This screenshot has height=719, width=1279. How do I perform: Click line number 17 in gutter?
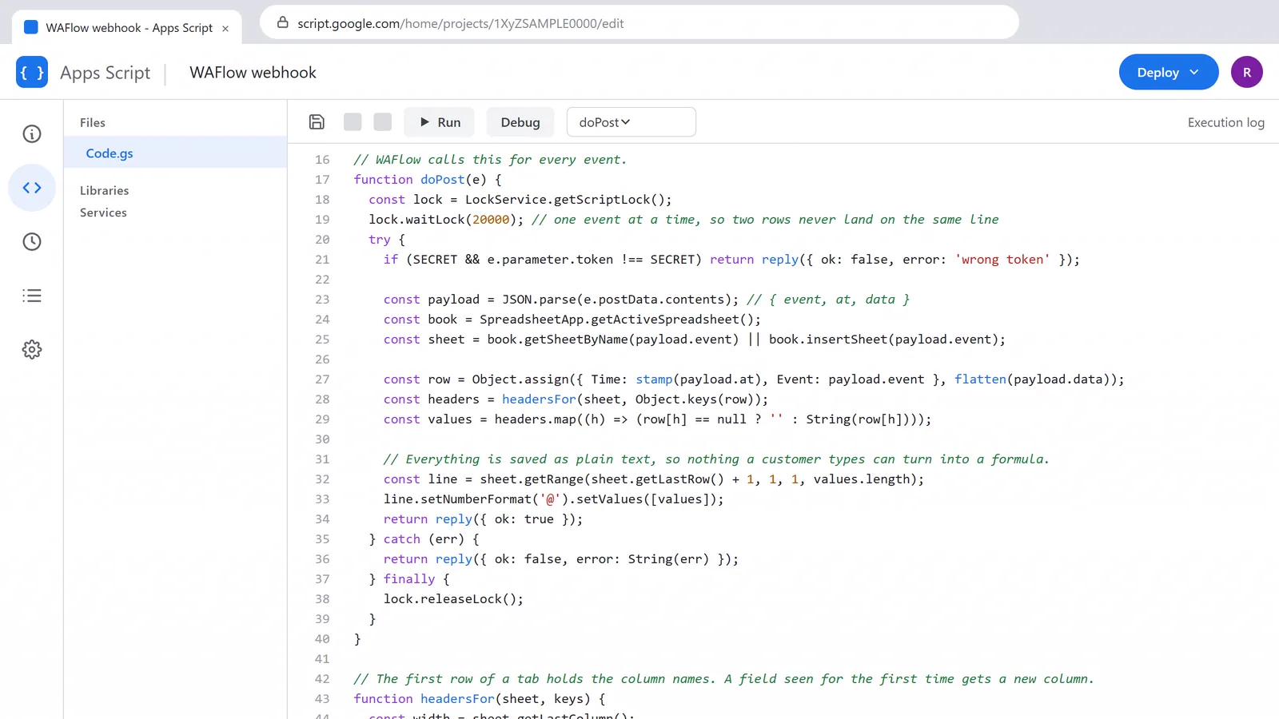coord(322,180)
